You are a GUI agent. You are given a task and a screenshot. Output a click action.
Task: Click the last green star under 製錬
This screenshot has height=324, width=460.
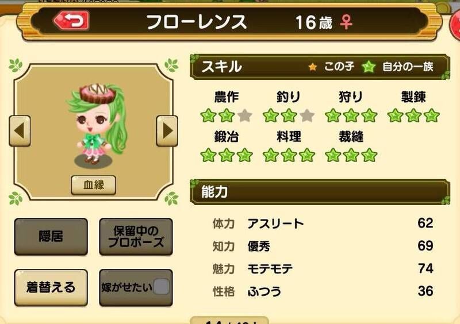click(432, 115)
